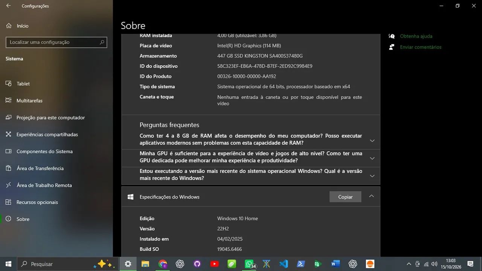The width and height of the screenshot is (482, 271).
Task: Open the Settings gear in taskbar
Action: 128,264
